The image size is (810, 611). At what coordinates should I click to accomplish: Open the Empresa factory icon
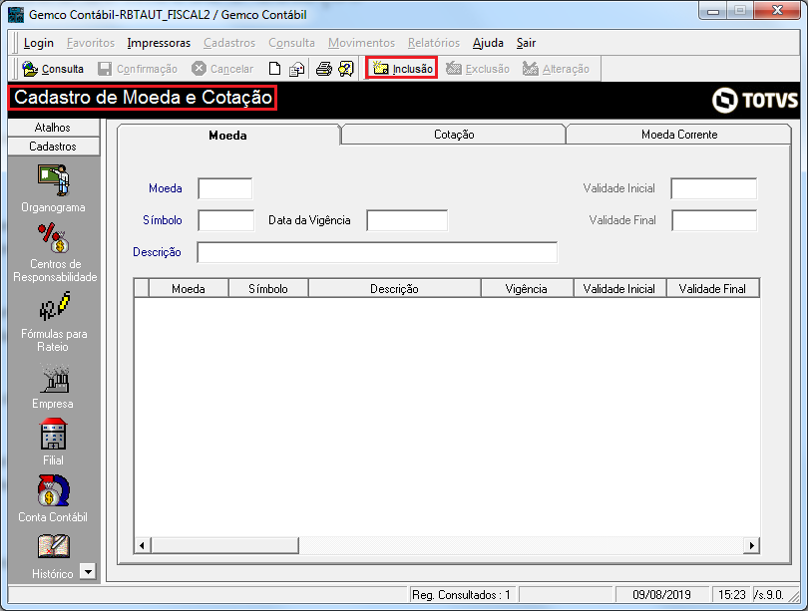pos(54,379)
